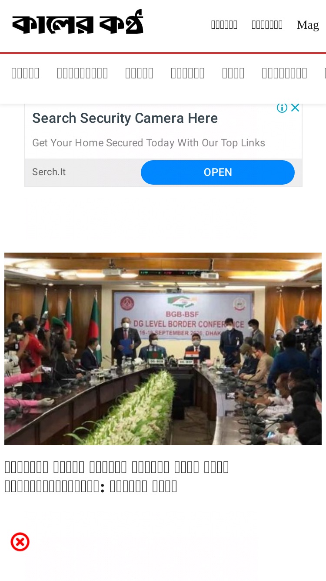The image size is (326, 581).
Task: Click the blue OPEN ad button
Action: pyautogui.click(x=218, y=172)
